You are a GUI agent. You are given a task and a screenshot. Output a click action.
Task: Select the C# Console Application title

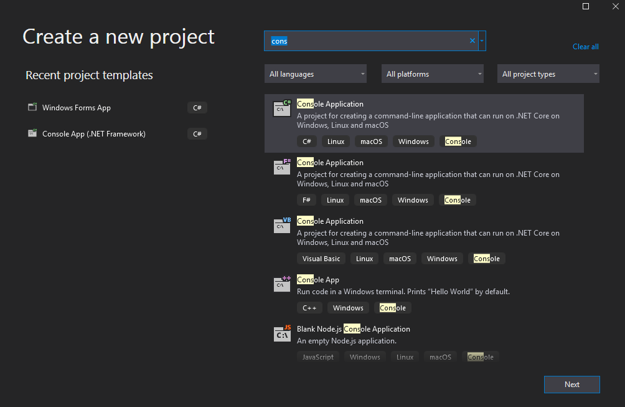pyautogui.click(x=330, y=104)
